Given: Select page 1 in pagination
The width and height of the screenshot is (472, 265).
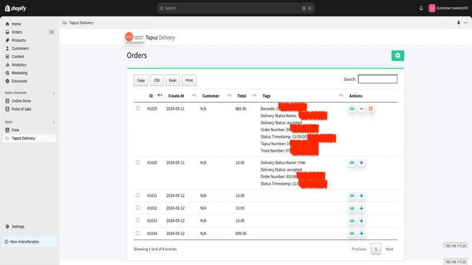Looking at the screenshot, I should click(376, 249).
